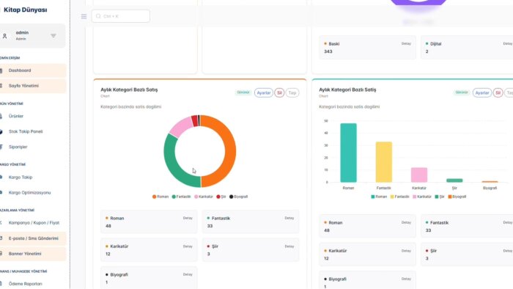Click the pink Karikatür donut segment
Viewport: 513px width, 289px height.
(x=182, y=126)
